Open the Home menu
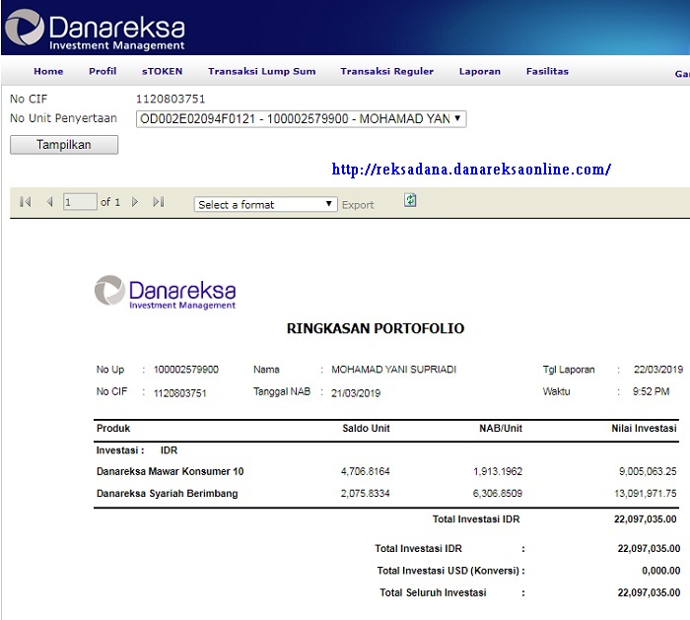Screen dimensions: 690x620 coord(48,72)
